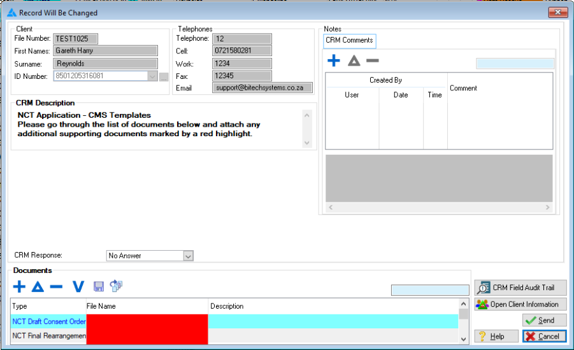Image resolution: width=574 pixels, height=350 pixels.
Task: Click the copy documents icon beside save
Action: coord(116,286)
